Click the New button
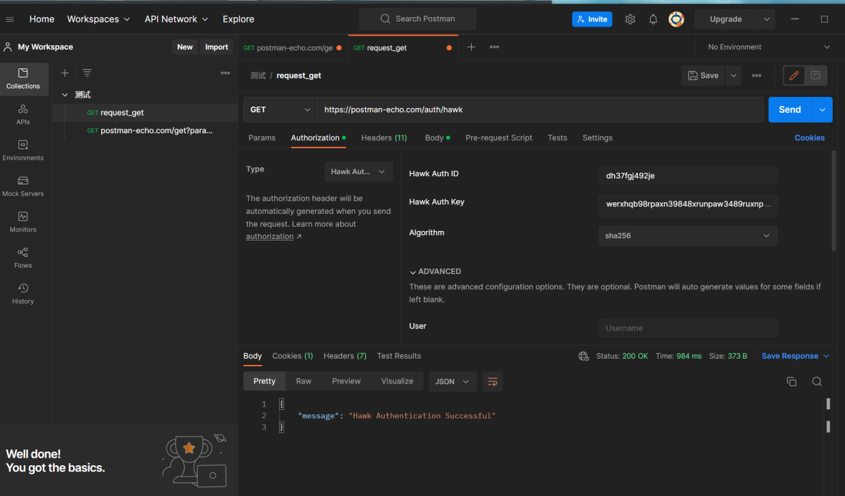845x496 pixels. [185, 47]
